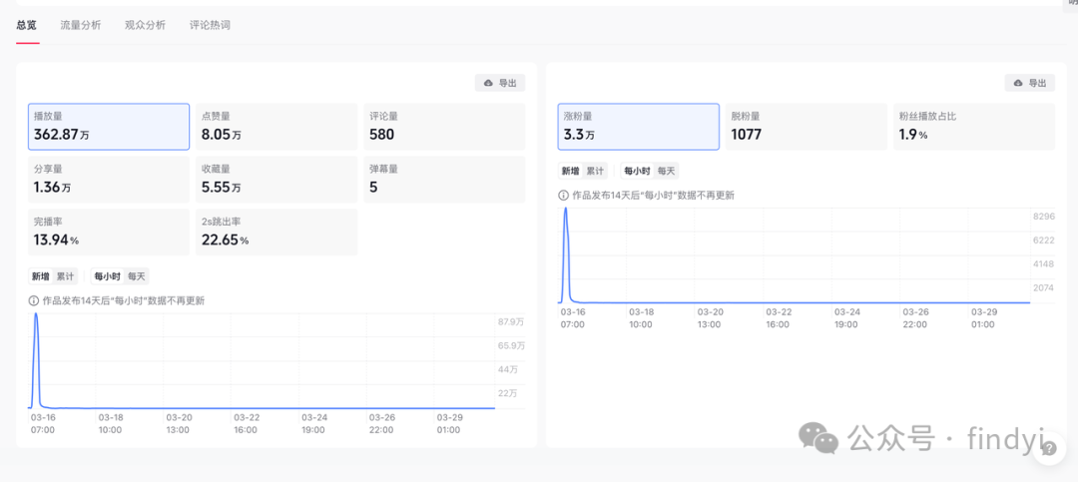This screenshot has width=1078, height=482.
Task: Click the play-count peak on left chart
Action: [36, 314]
